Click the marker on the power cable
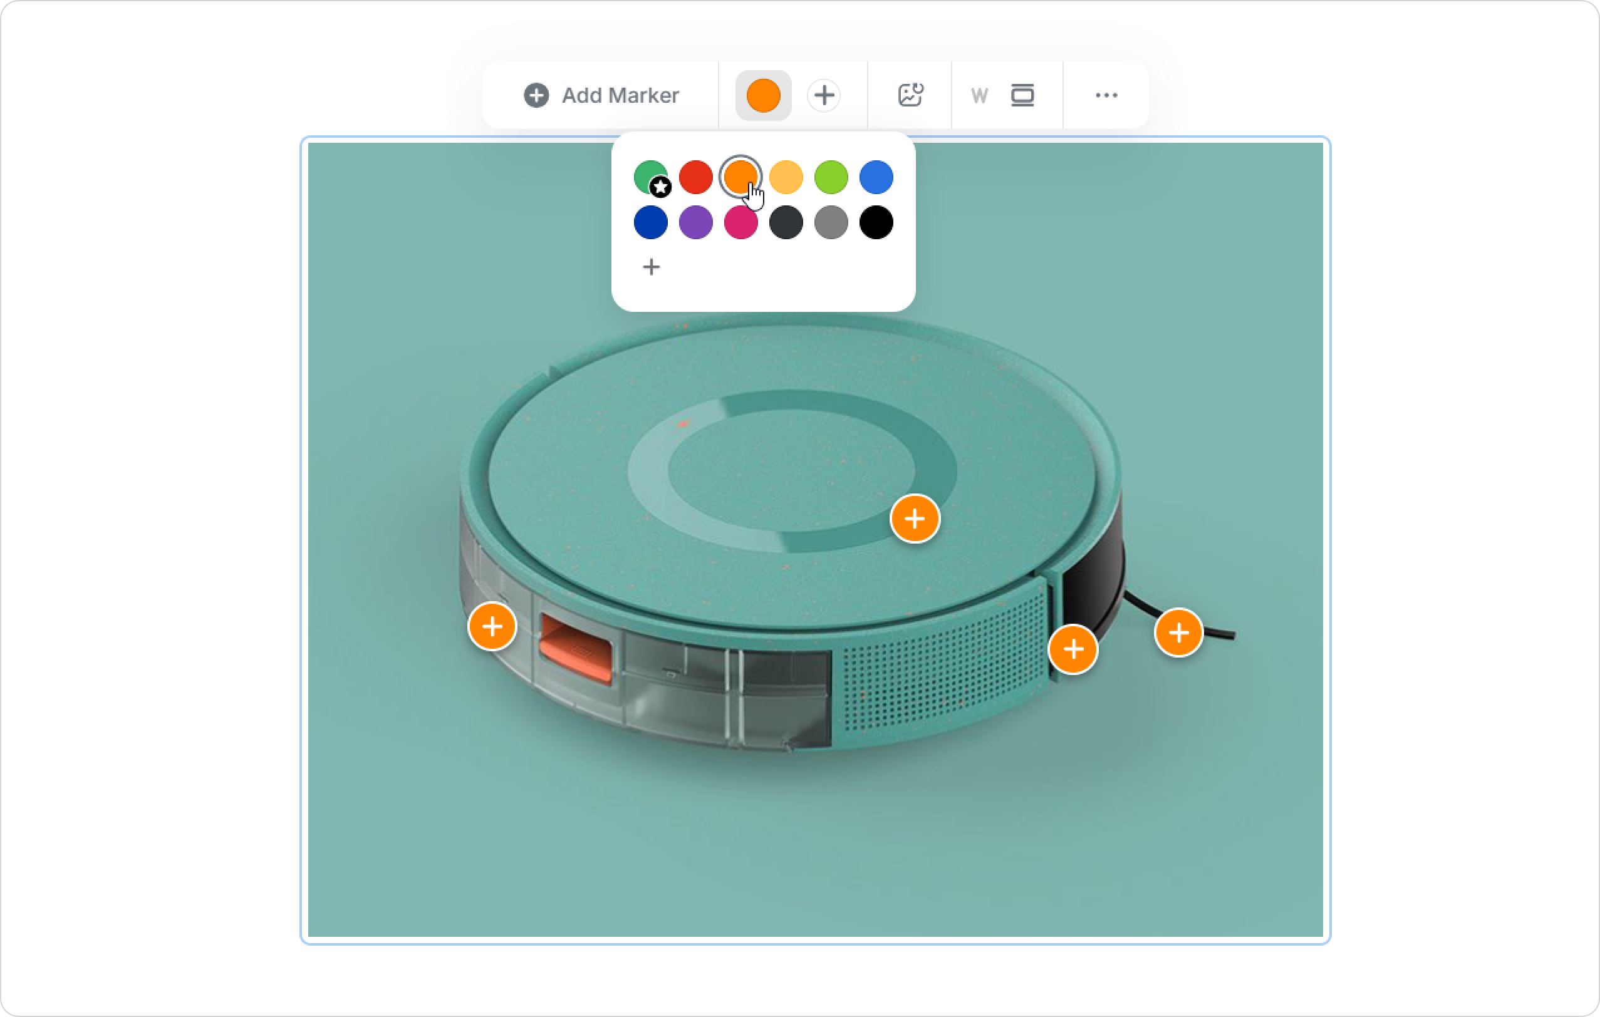Viewport: 1600px width, 1017px height. 1178,632
